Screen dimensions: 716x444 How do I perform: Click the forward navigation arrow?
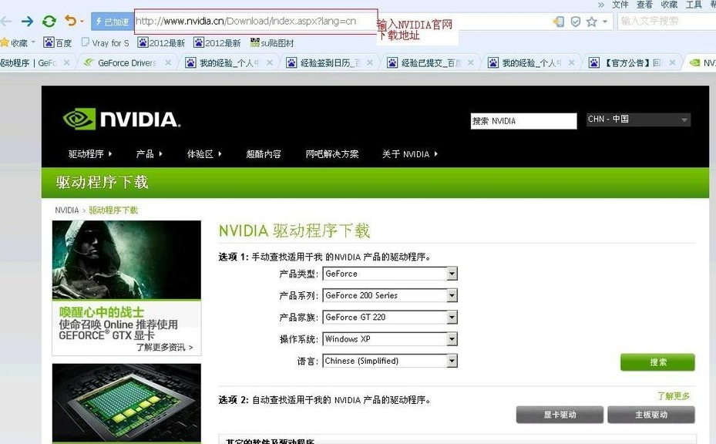(x=29, y=21)
